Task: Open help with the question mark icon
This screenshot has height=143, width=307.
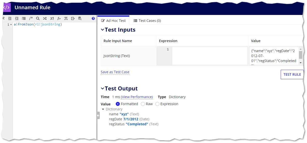Action: [x=93, y=18]
